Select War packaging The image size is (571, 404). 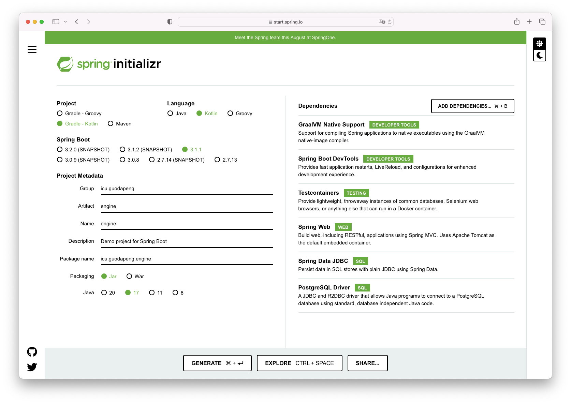point(135,276)
